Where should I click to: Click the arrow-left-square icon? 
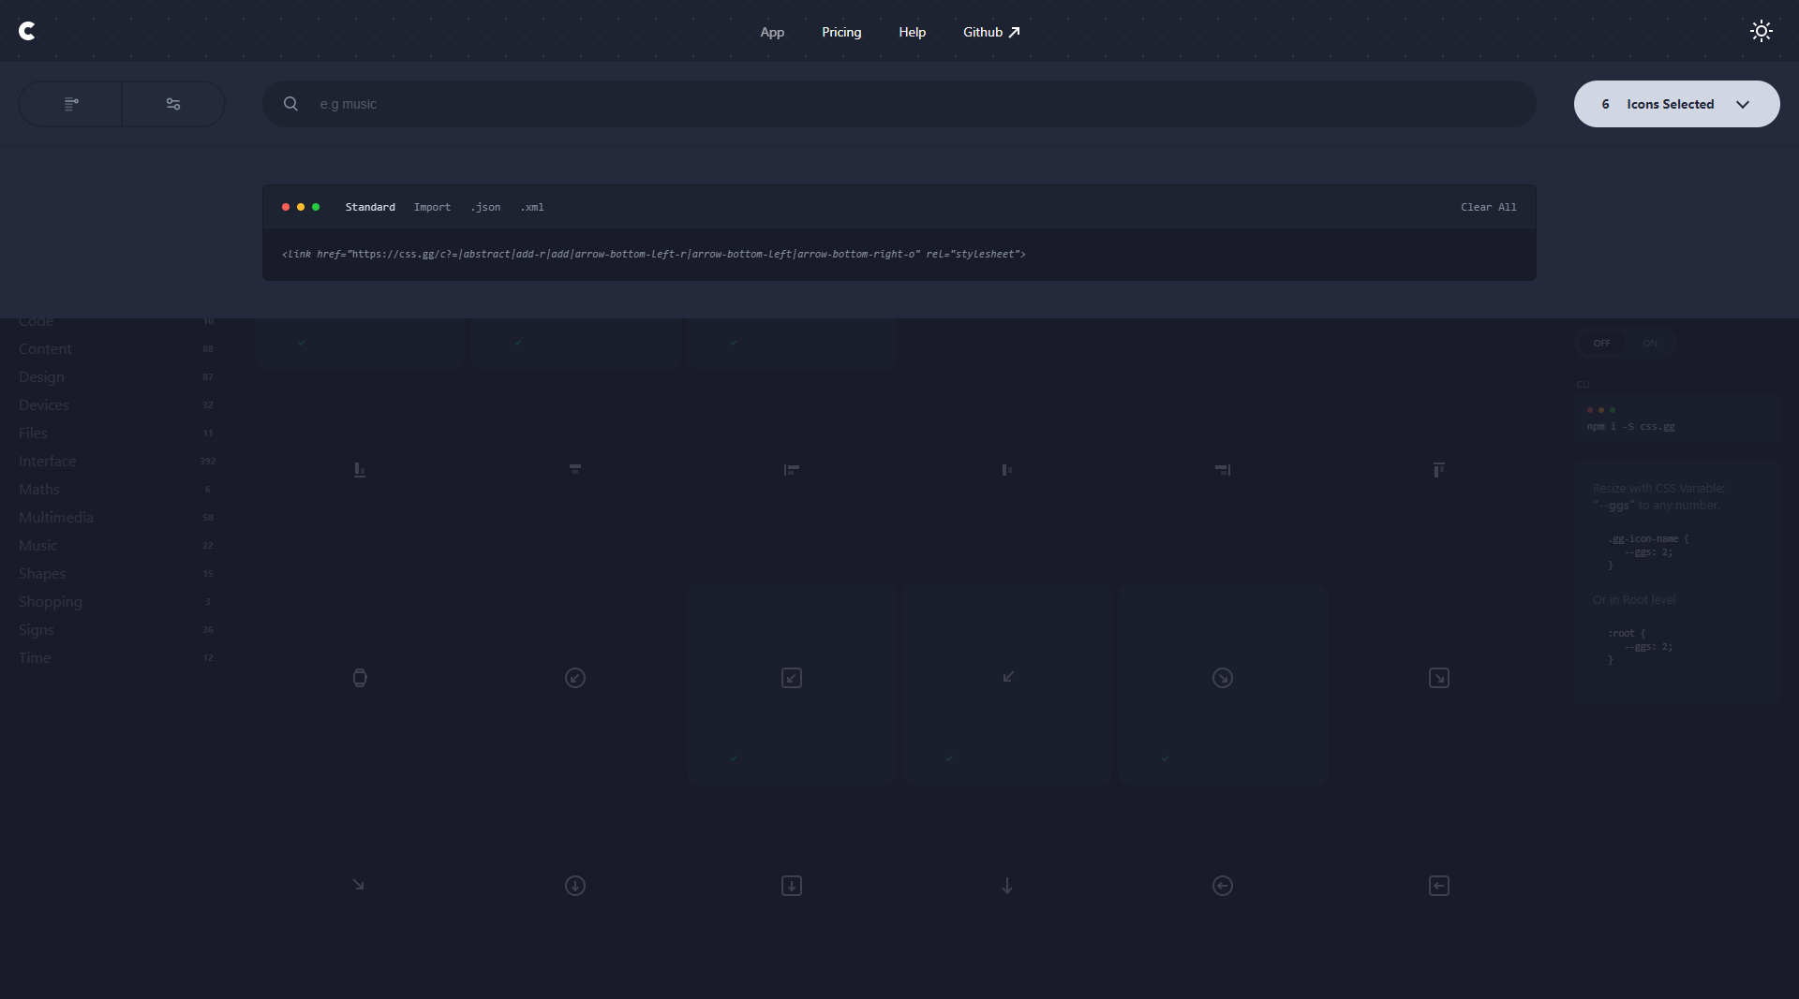(x=1439, y=886)
